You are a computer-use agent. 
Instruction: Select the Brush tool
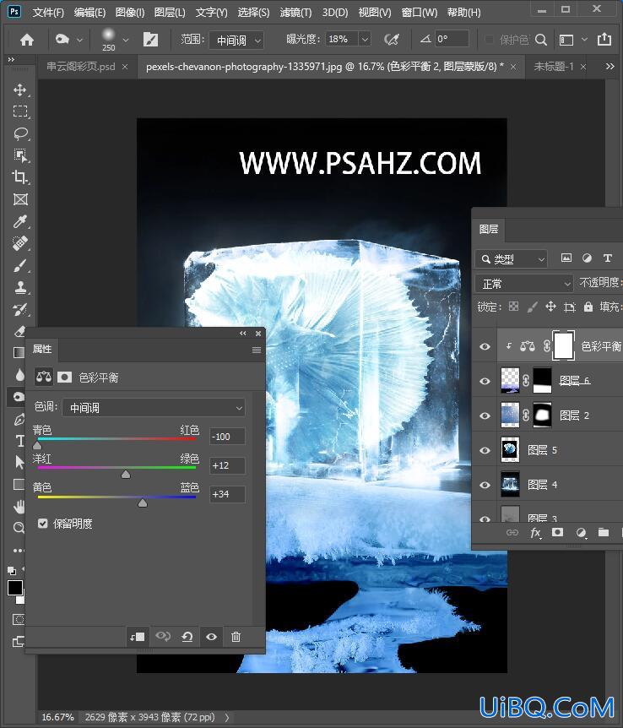coord(19,265)
